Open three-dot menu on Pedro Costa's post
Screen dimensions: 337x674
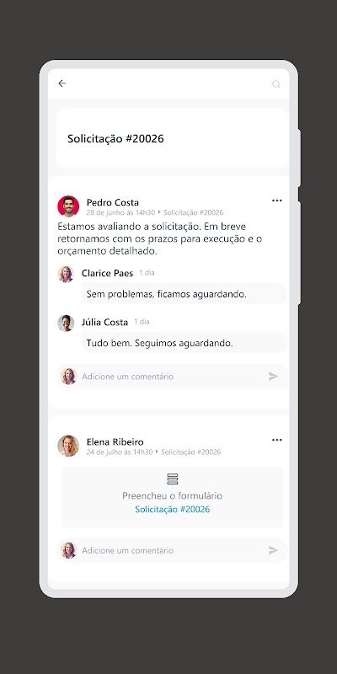(277, 201)
